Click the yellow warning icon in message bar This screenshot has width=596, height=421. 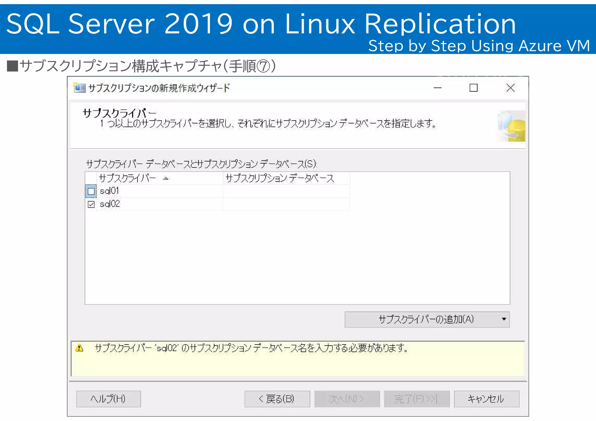[79, 348]
